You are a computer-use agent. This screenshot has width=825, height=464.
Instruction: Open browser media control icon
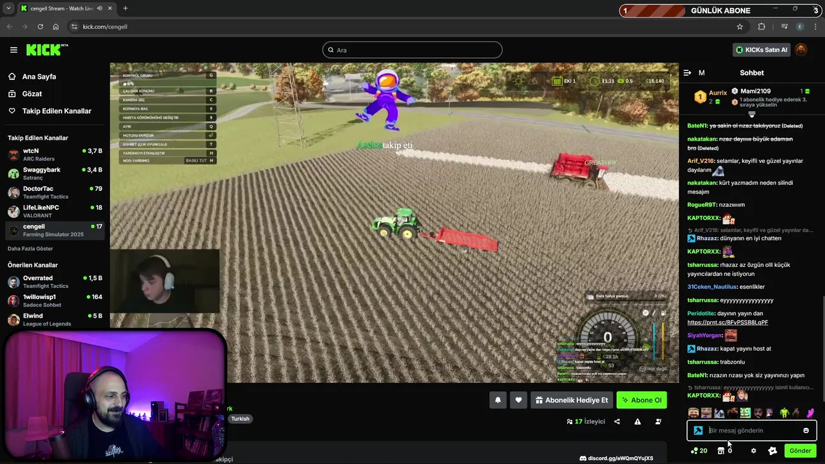coord(784,26)
